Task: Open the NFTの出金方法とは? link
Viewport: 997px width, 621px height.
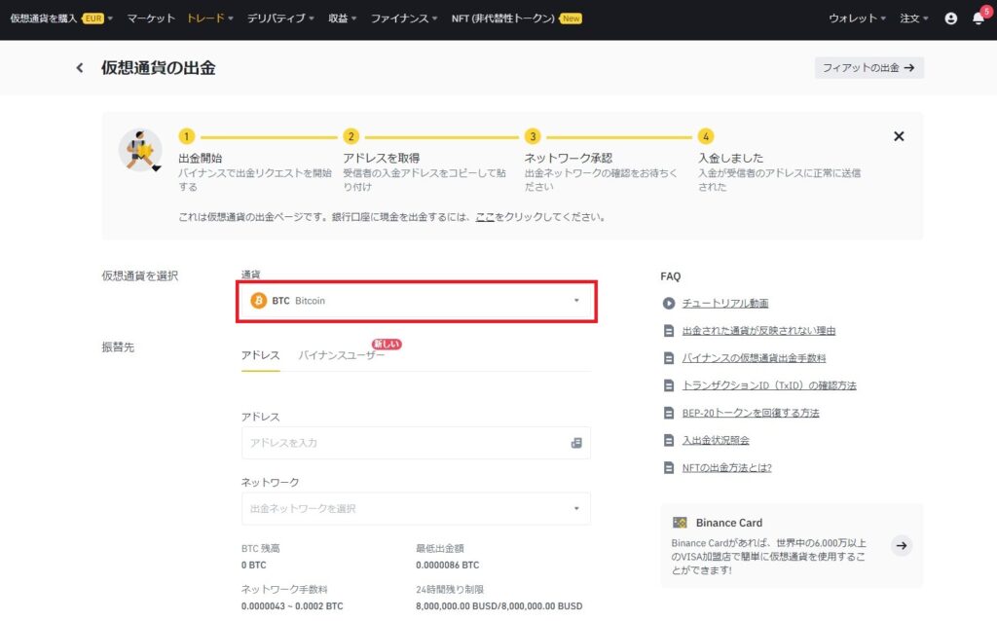Action: click(x=726, y=467)
